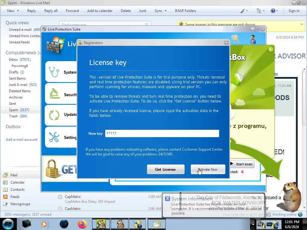Click the Windows Start orb
The width and height of the screenshot is (307, 230).
[8, 224]
